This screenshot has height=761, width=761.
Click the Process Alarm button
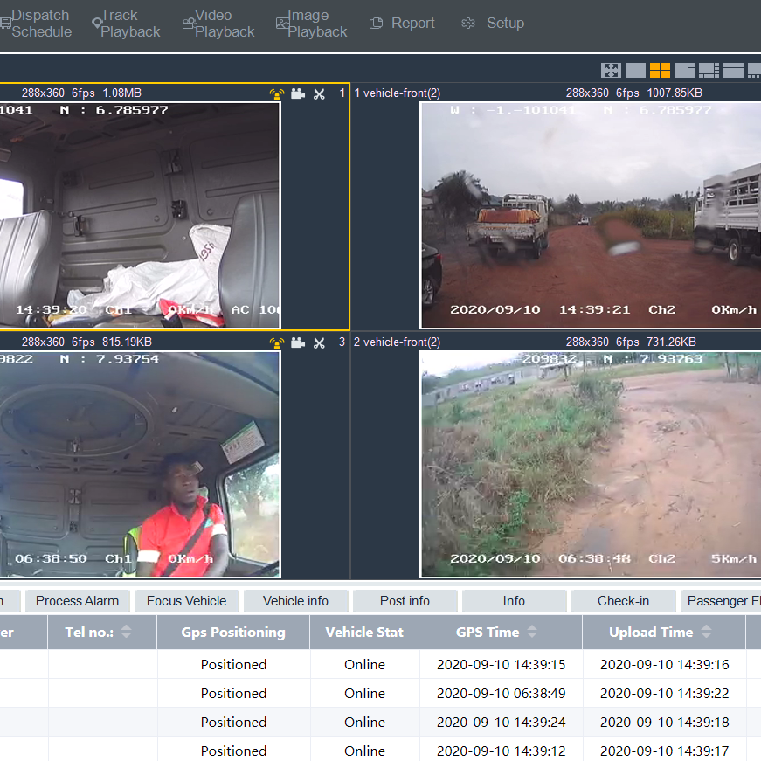click(x=77, y=601)
